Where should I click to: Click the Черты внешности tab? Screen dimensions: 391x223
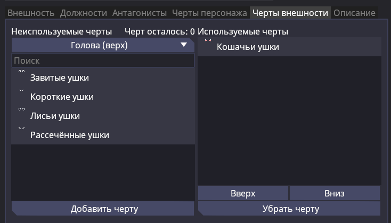point(290,13)
